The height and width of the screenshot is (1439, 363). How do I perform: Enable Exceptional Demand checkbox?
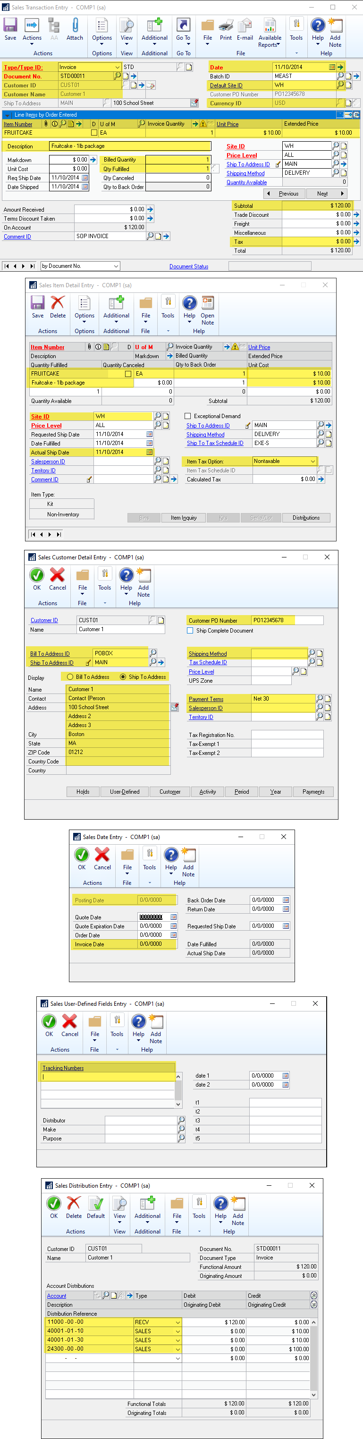coord(188,416)
